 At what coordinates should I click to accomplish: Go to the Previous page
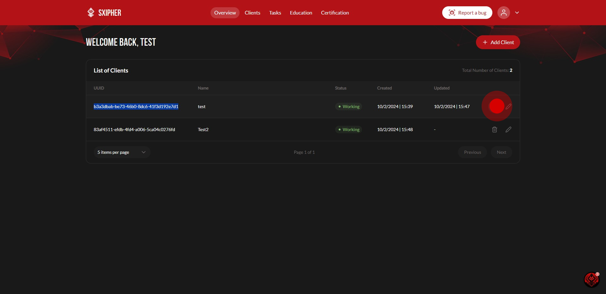[472, 152]
